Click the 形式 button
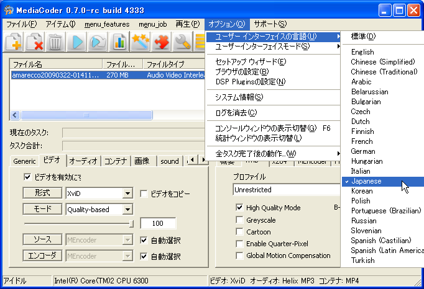This screenshot has width=424, height=289. click(x=42, y=193)
